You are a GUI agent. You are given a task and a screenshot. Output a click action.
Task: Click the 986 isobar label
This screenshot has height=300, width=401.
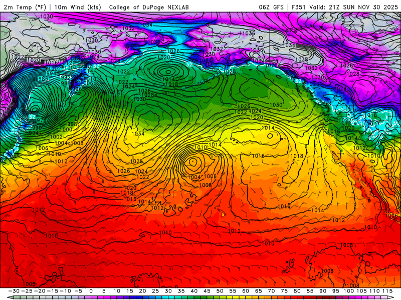[x=43, y=78]
